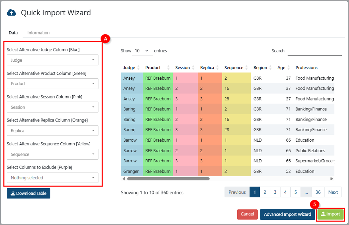Sort table by Replica column arrows
The width and height of the screenshot is (349, 225).
point(217,68)
